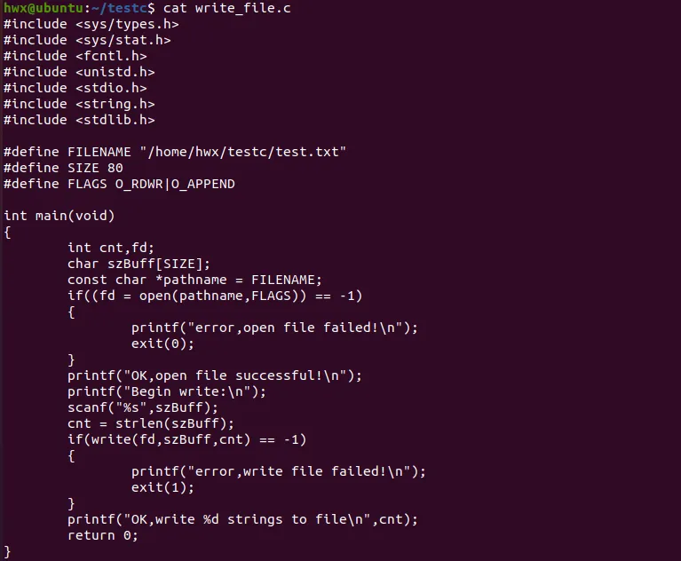Image resolution: width=681 pixels, height=561 pixels.
Task: Click the #include <stdlib.h> line
Action: (79, 120)
